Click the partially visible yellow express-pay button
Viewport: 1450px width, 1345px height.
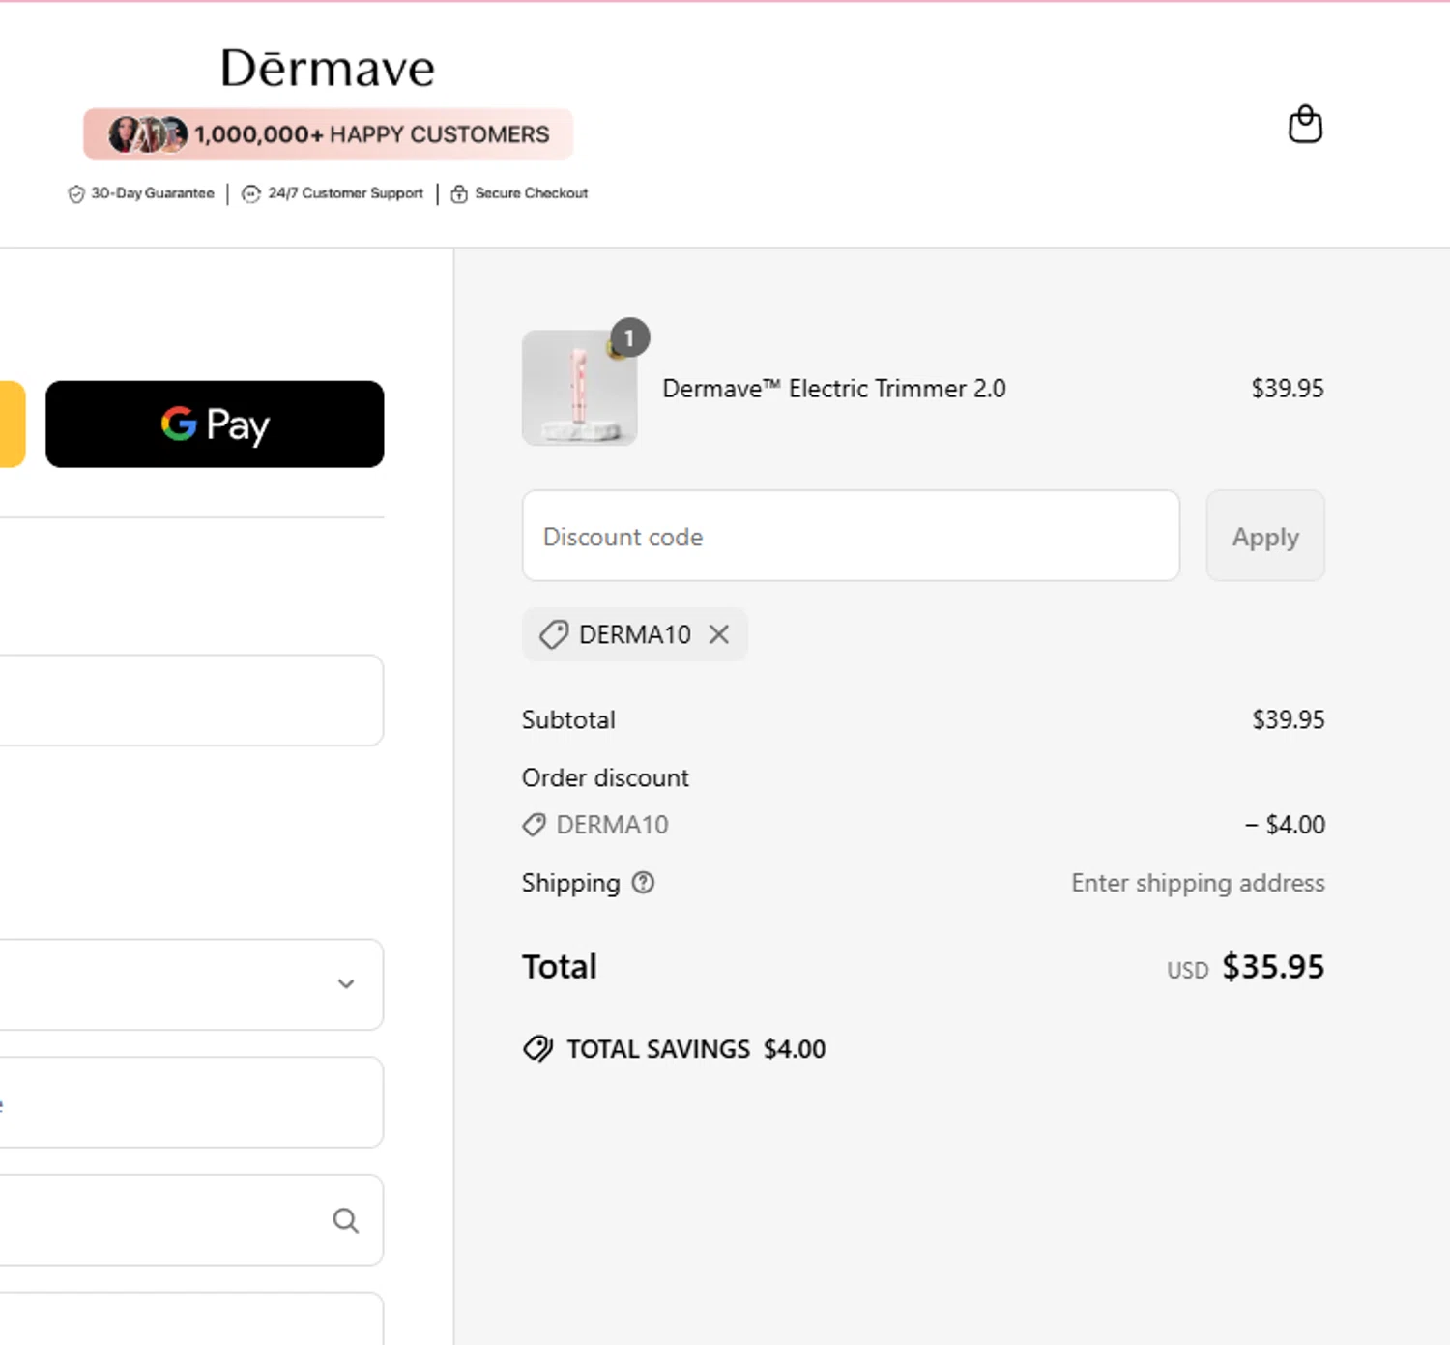tap(12, 424)
